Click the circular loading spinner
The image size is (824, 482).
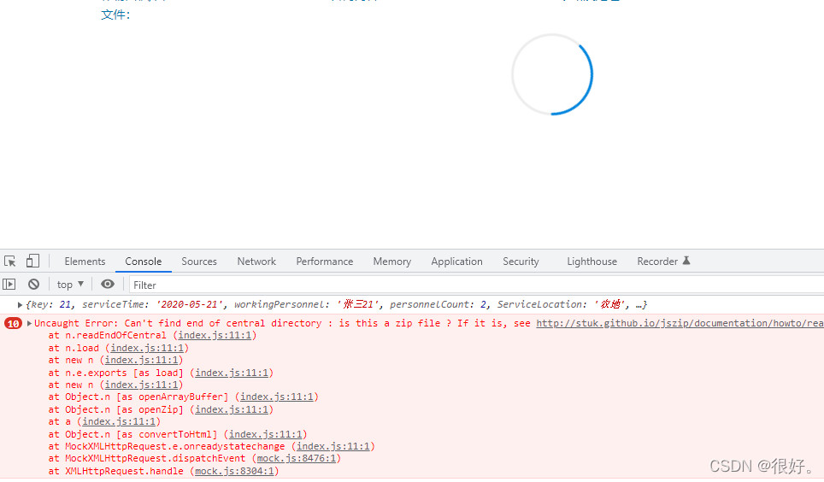[551, 74]
